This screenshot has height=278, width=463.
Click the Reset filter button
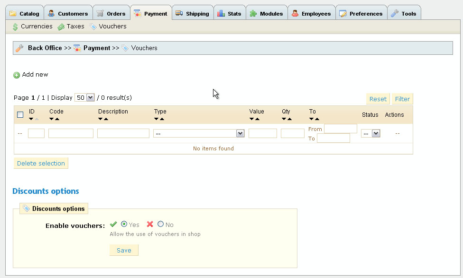[x=378, y=99]
